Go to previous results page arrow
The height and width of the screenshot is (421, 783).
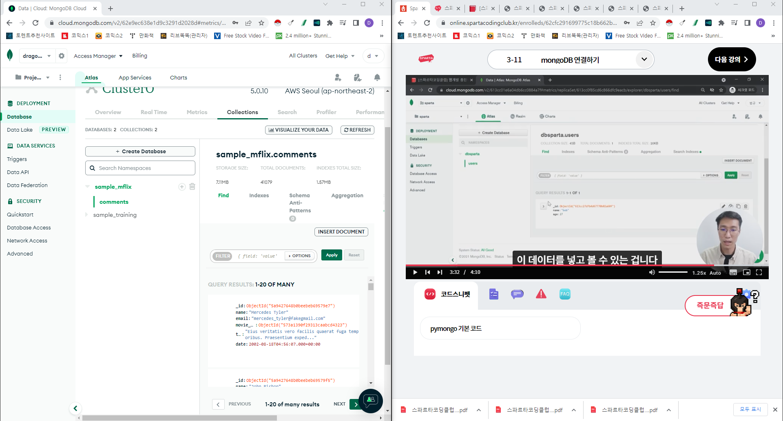click(x=218, y=404)
